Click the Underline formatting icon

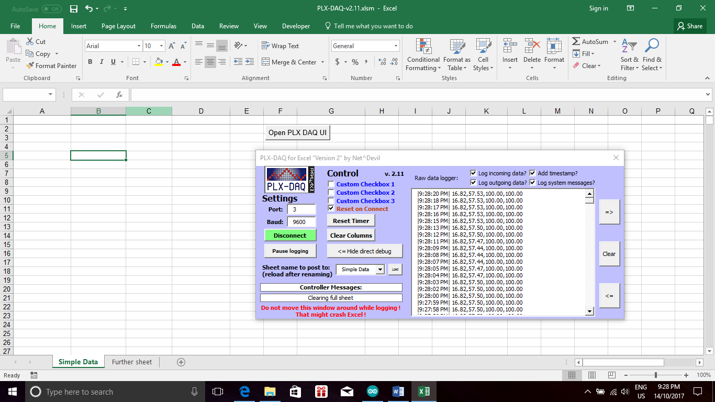tap(114, 62)
